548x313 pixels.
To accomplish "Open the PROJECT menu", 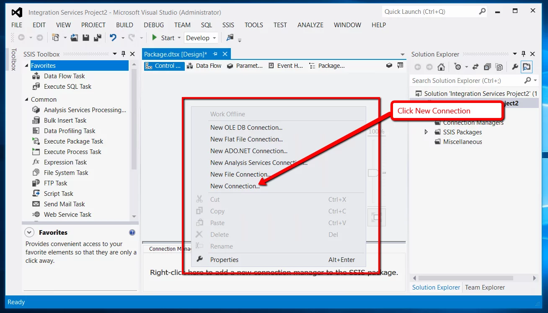I will 93,25.
